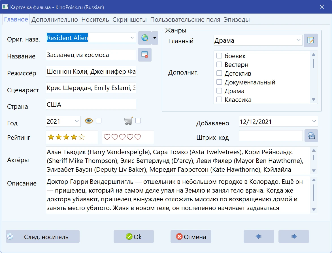332x253 pixels.
Task: Open the search source dropdown arrow
Action: point(155,38)
